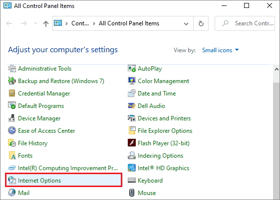280x200 pixels.
Task: Open the Internet Options link
Action: (39, 181)
